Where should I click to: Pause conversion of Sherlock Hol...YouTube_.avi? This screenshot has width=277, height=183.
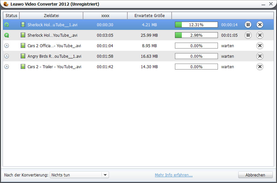pos(248,35)
